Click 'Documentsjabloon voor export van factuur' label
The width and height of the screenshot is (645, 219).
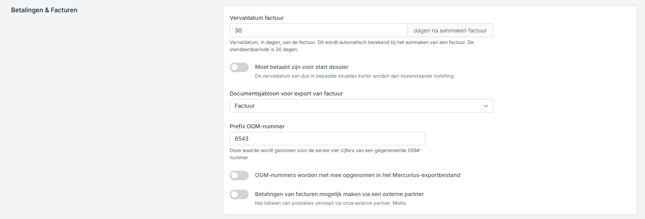(286, 93)
